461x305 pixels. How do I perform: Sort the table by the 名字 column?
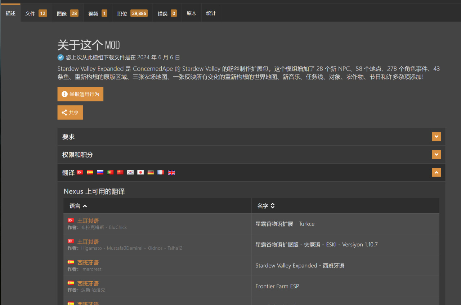(266, 206)
